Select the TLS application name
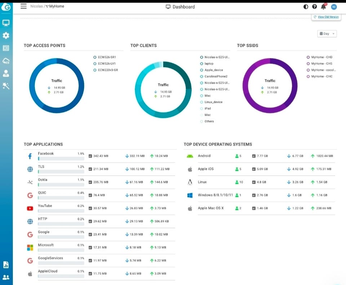This screenshot has width=346, height=285. pos(41,167)
